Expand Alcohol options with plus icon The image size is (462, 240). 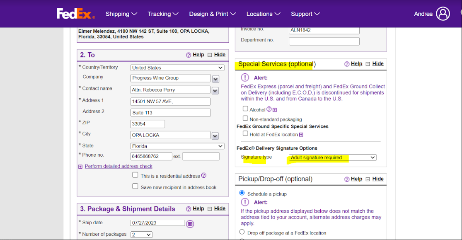275,110
